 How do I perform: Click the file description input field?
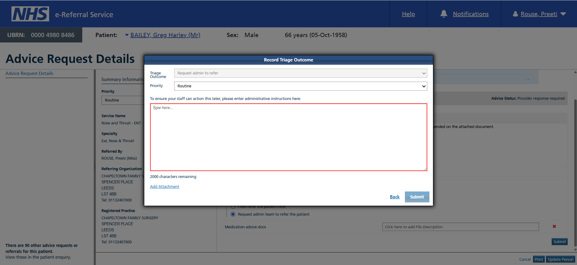pyautogui.click(x=460, y=227)
